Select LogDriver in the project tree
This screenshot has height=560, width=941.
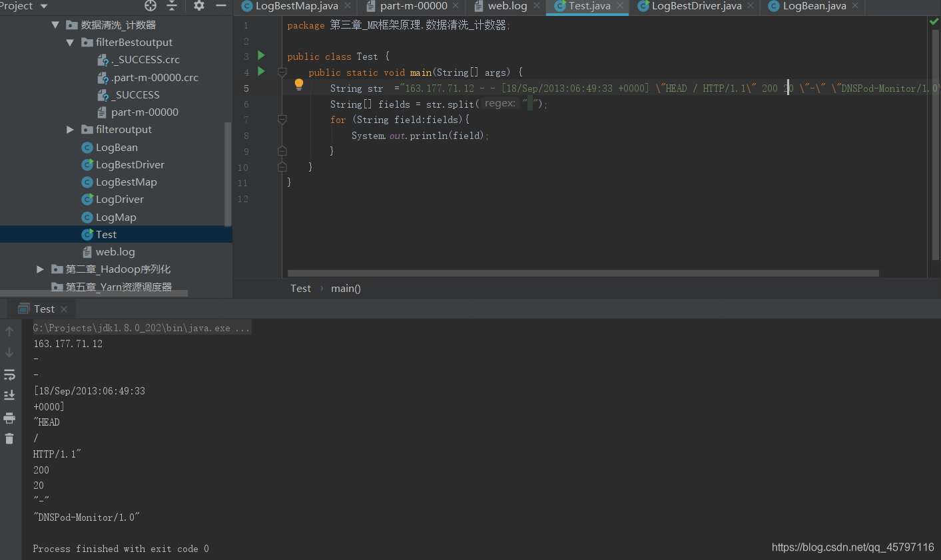pos(113,200)
